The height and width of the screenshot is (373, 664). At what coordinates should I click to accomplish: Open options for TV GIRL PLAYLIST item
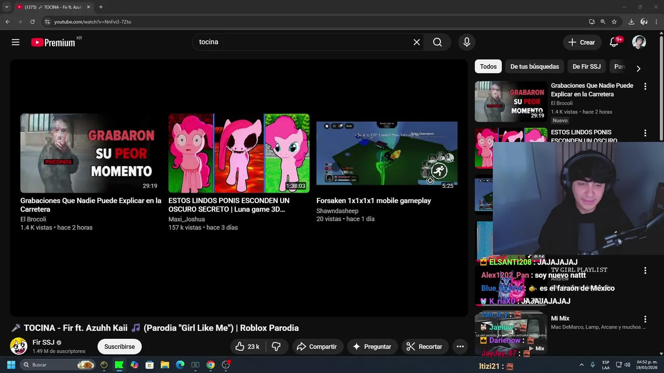(x=645, y=270)
